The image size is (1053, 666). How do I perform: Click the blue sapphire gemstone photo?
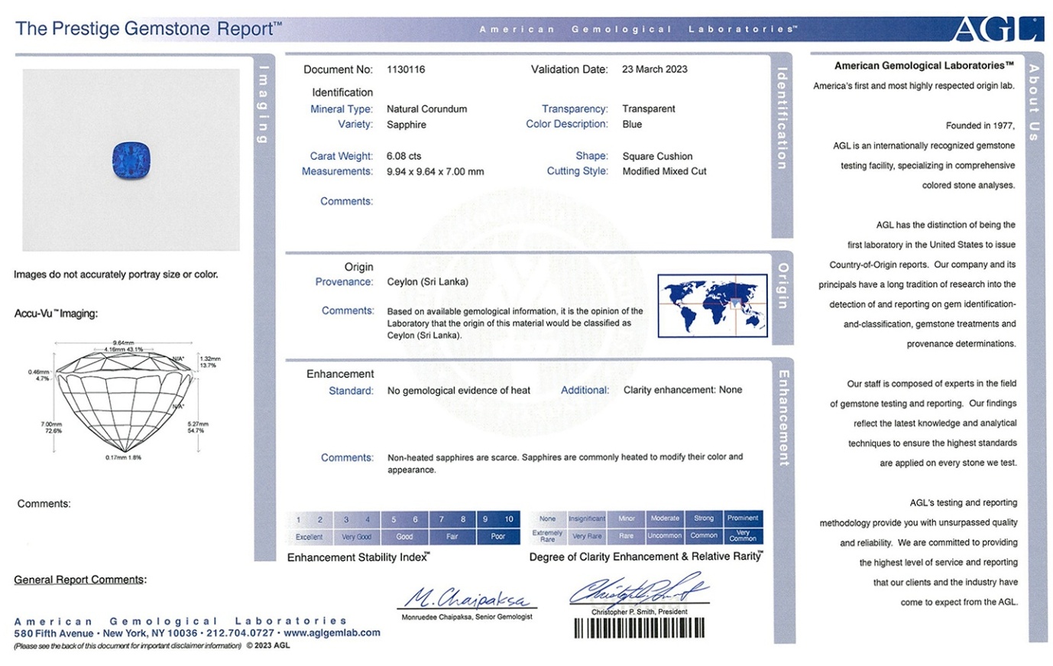click(131, 160)
